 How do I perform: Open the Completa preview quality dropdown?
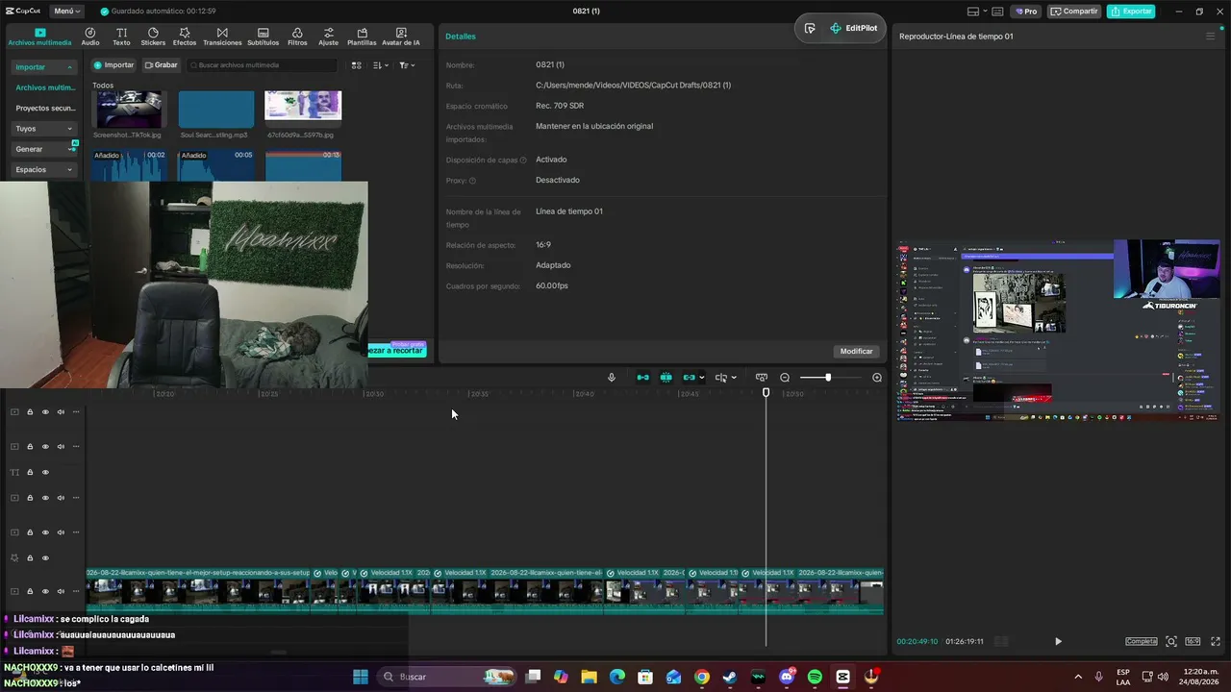1142,641
